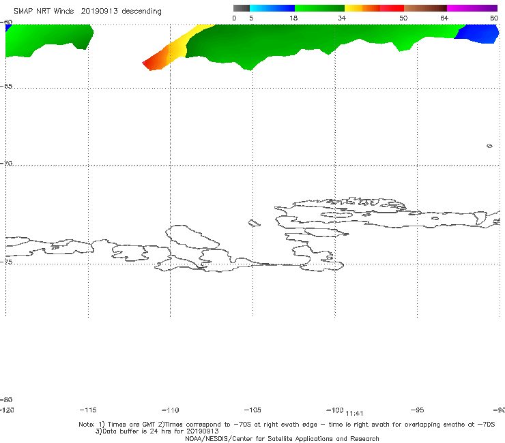Click the gray segment of the color bar

[x=241, y=8]
